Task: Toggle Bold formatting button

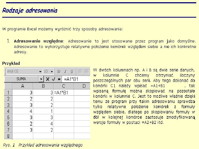Action: tap(59, 72)
